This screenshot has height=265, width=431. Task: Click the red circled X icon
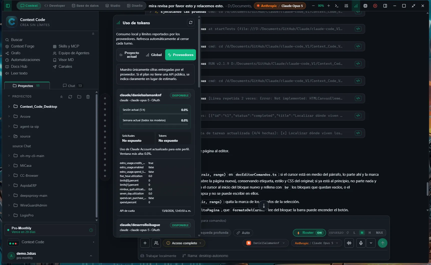pos(375,6)
